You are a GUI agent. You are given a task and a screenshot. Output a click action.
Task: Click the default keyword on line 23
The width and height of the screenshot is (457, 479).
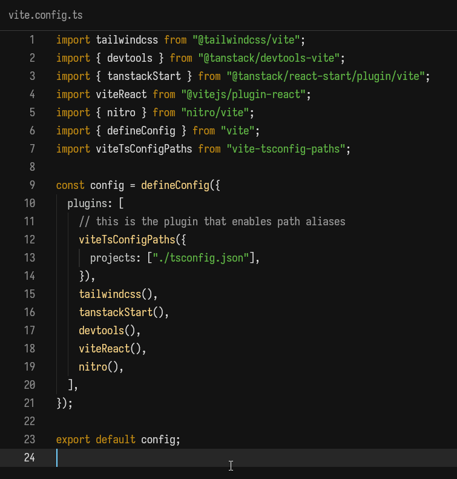[x=116, y=439]
